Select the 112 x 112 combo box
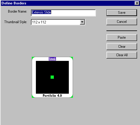The width and height of the screenshot is (140, 125). pos(58,22)
